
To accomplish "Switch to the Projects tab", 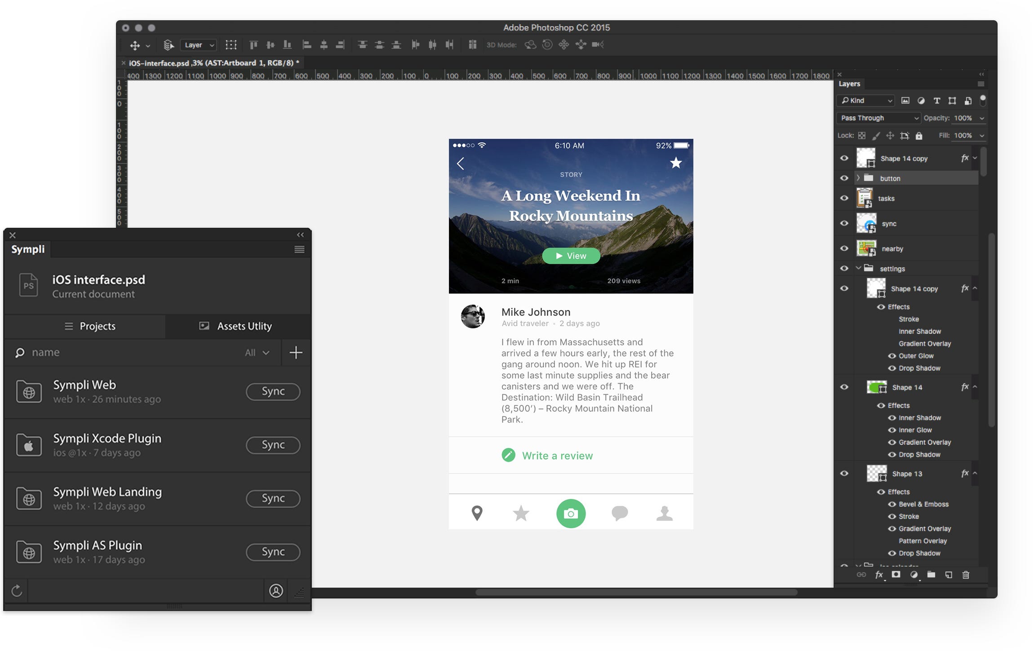I will 84,326.
